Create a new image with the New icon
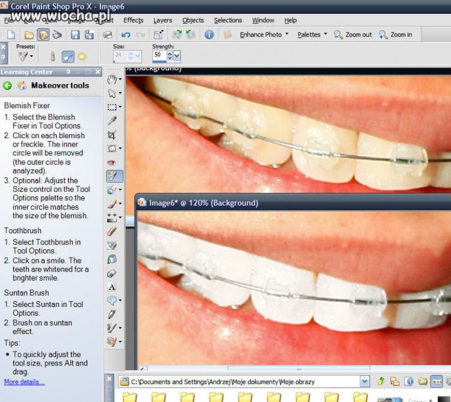This screenshot has width=451, height=402. point(11,34)
